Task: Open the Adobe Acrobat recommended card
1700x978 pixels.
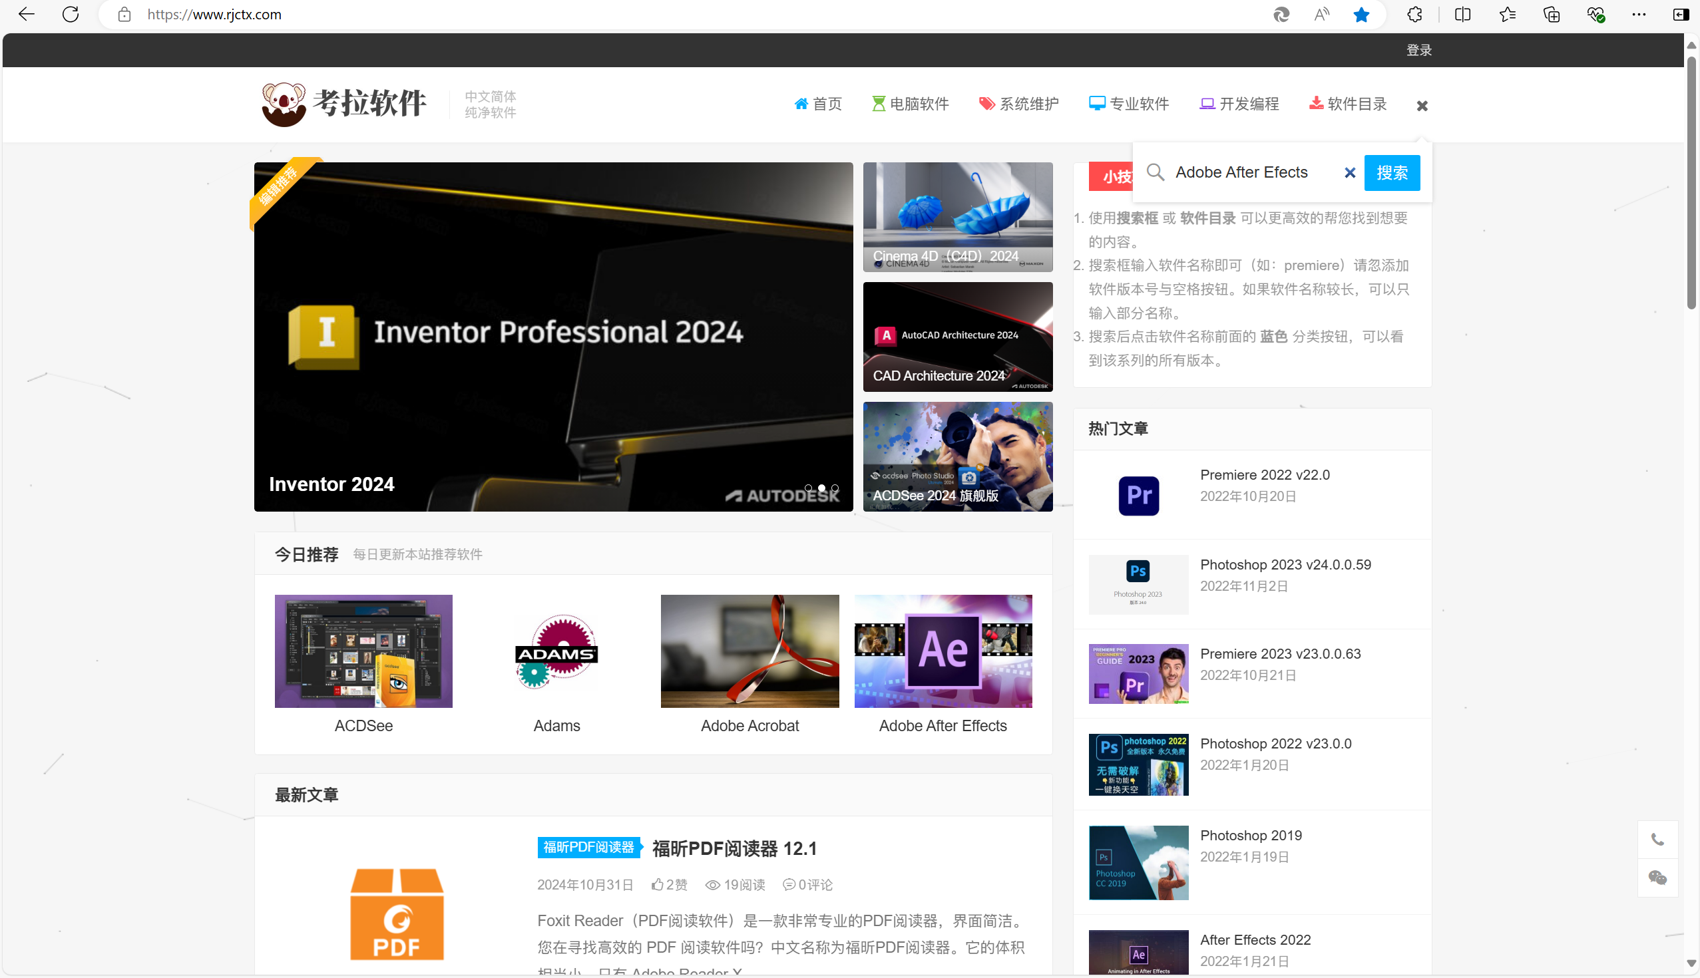Action: pos(750,665)
